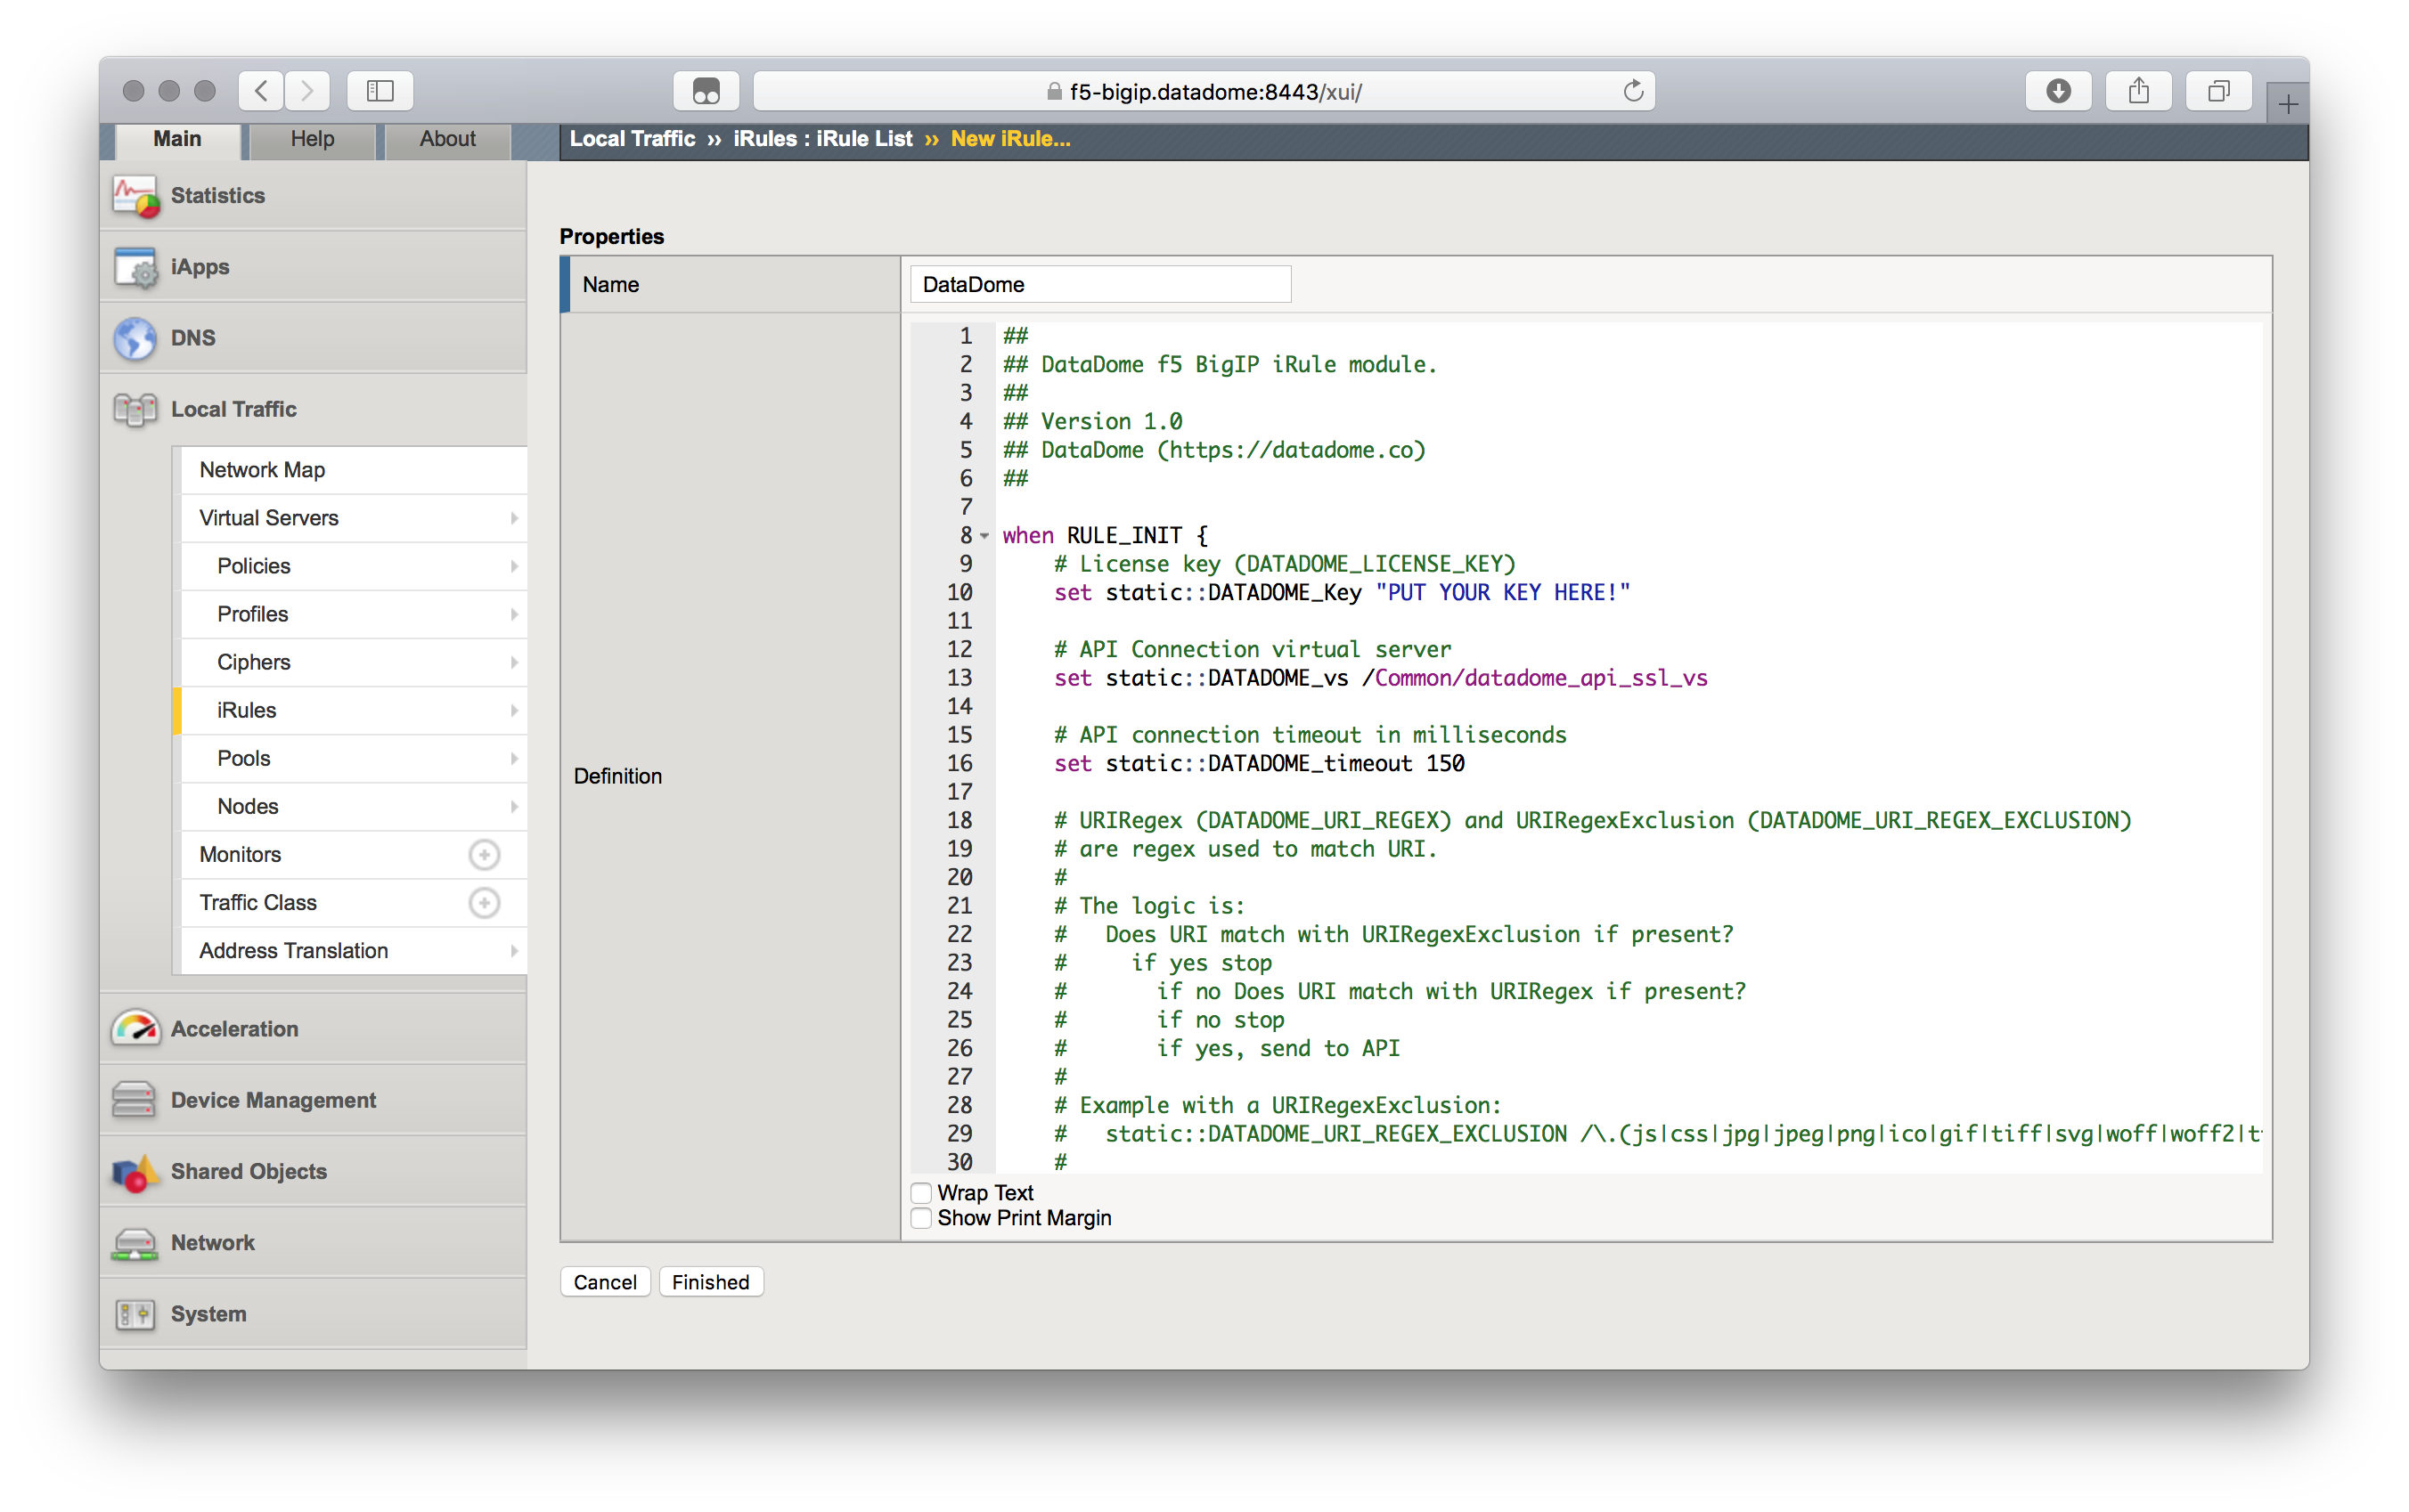Open the Shared Objects section label

[248, 1171]
